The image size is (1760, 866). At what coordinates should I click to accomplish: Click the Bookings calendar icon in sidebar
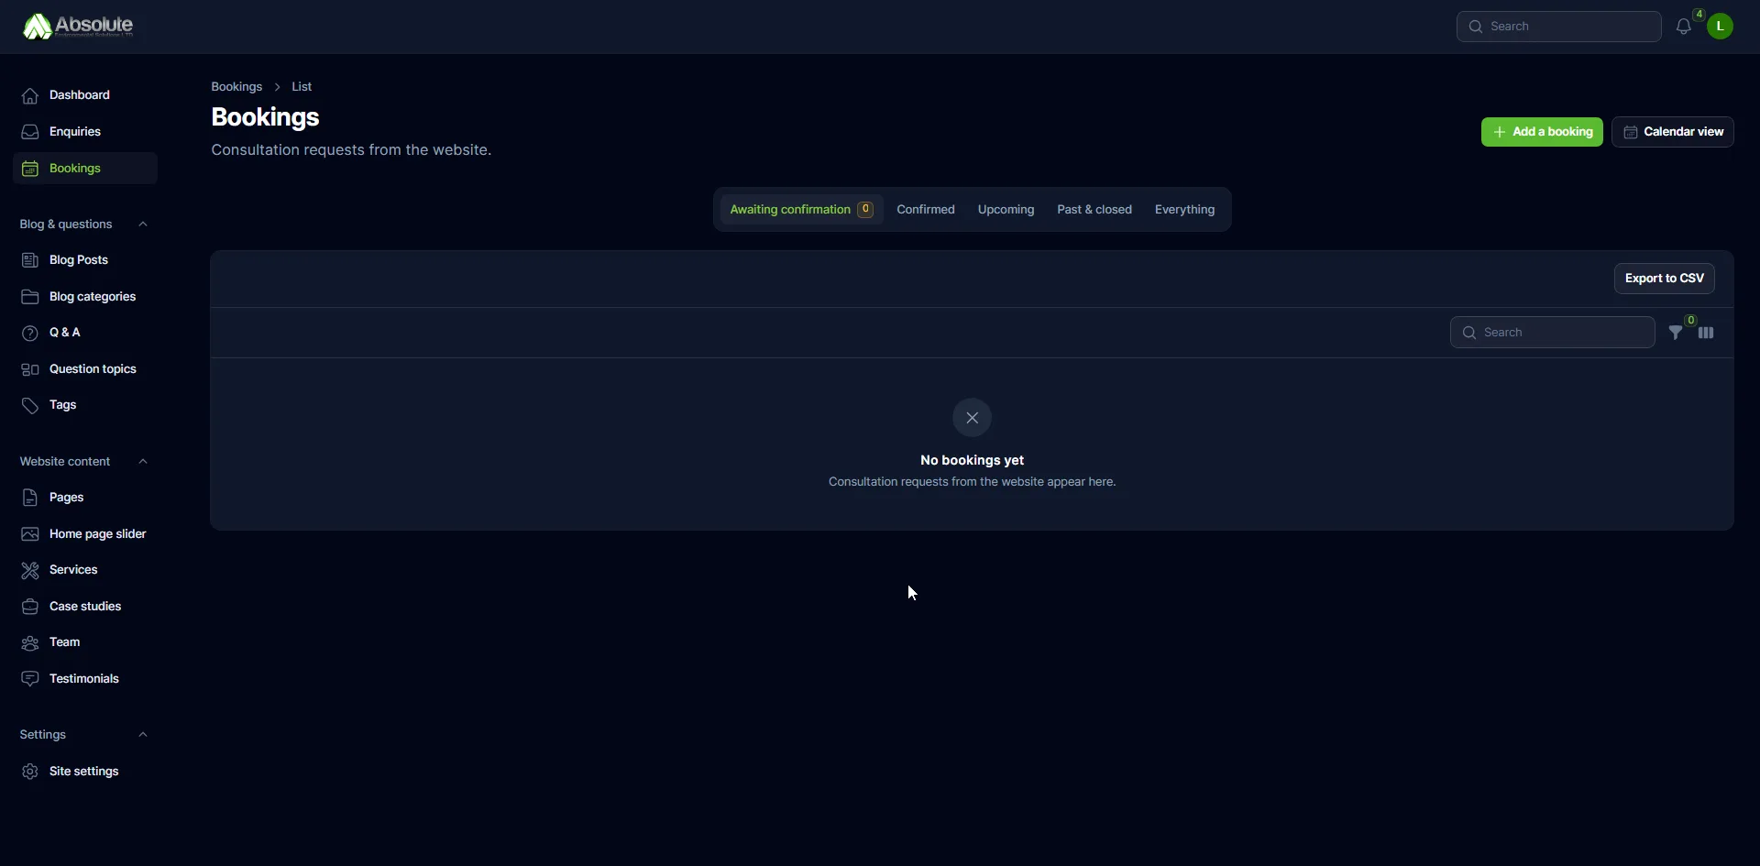pyautogui.click(x=30, y=169)
